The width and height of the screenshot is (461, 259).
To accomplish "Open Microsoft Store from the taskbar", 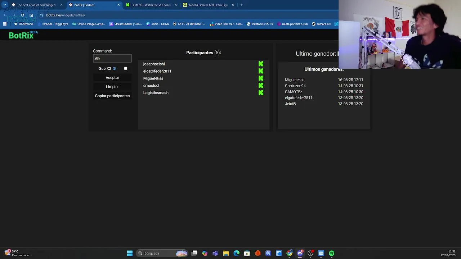I will tap(247, 253).
